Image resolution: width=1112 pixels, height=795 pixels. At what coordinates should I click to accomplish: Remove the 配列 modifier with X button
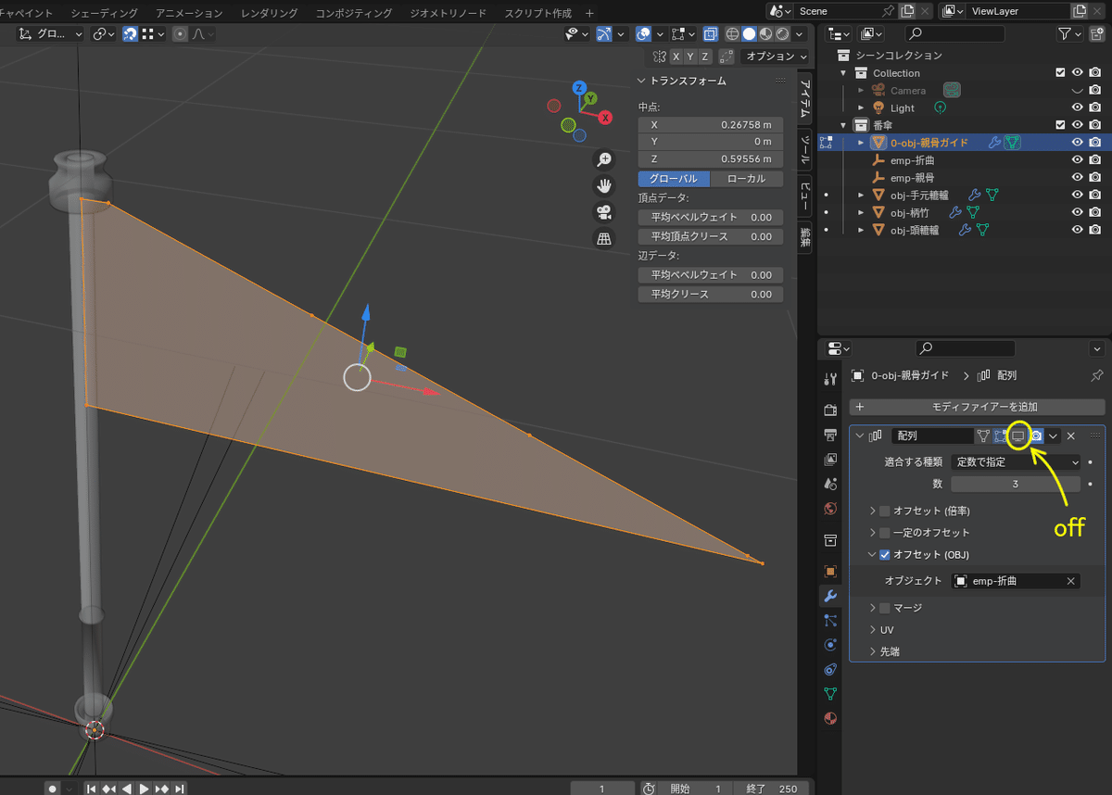click(1070, 435)
